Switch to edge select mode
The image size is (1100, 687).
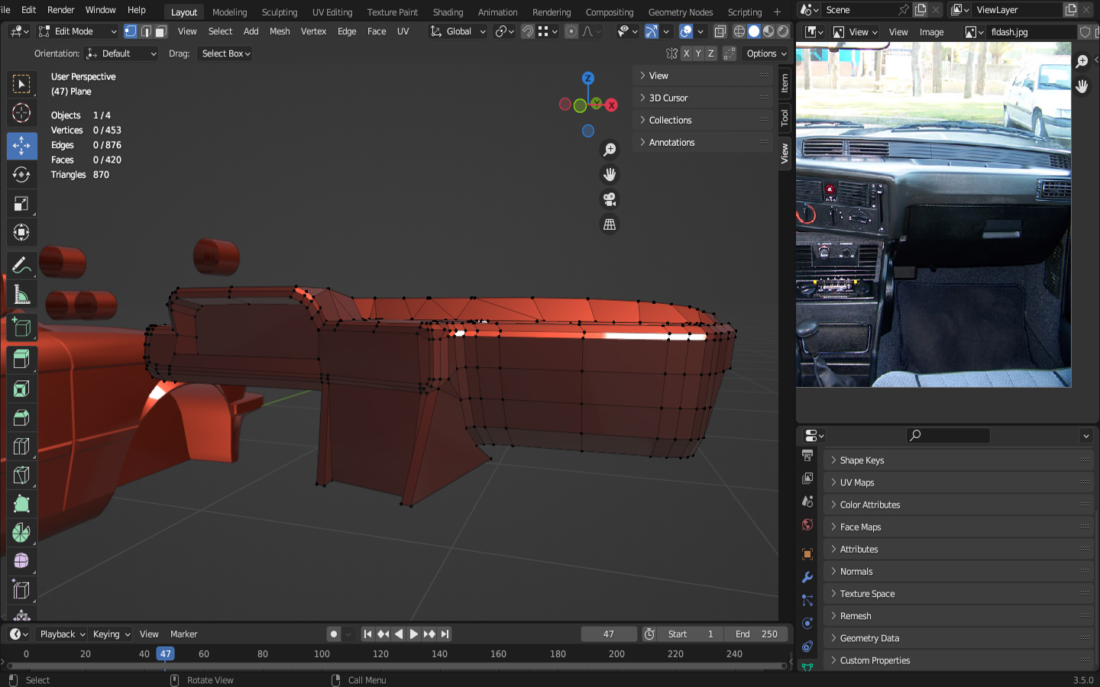(x=146, y=31)
